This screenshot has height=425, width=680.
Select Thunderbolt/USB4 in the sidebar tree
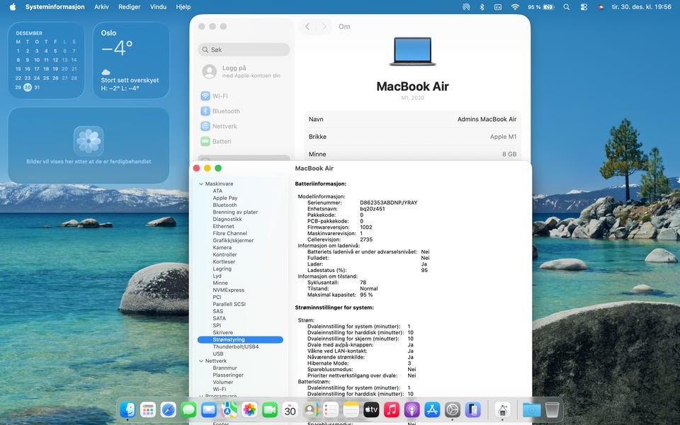pos(236,347)
